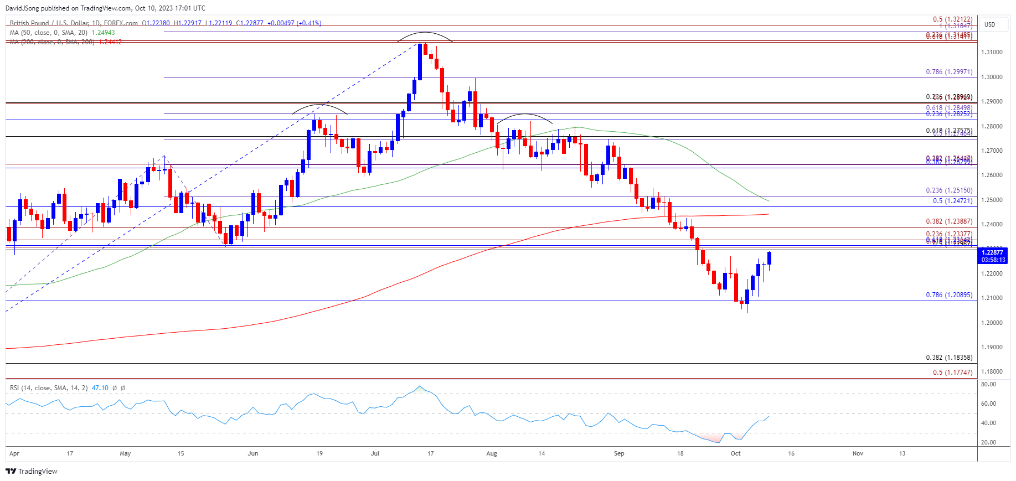The height and width of the screenshot is (481, 1016).
Task: Click the Aug label on time axis
Action: pyautogui.click(x=492, y=454)
